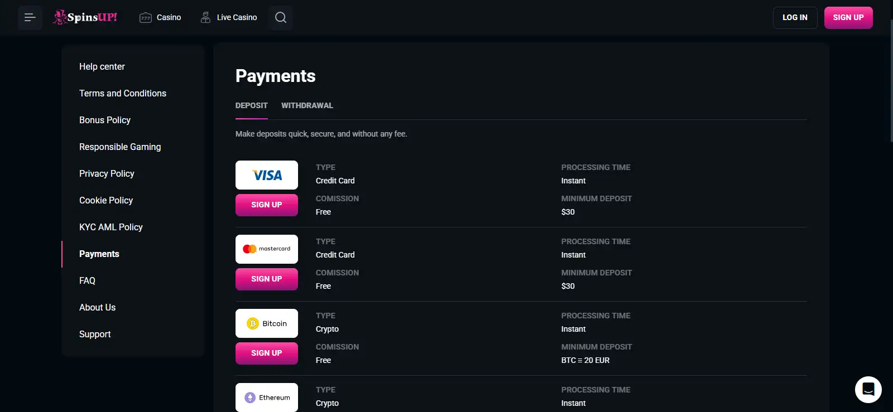
Task: Select Payments in the sidebar
Action: tap(99, 254)
